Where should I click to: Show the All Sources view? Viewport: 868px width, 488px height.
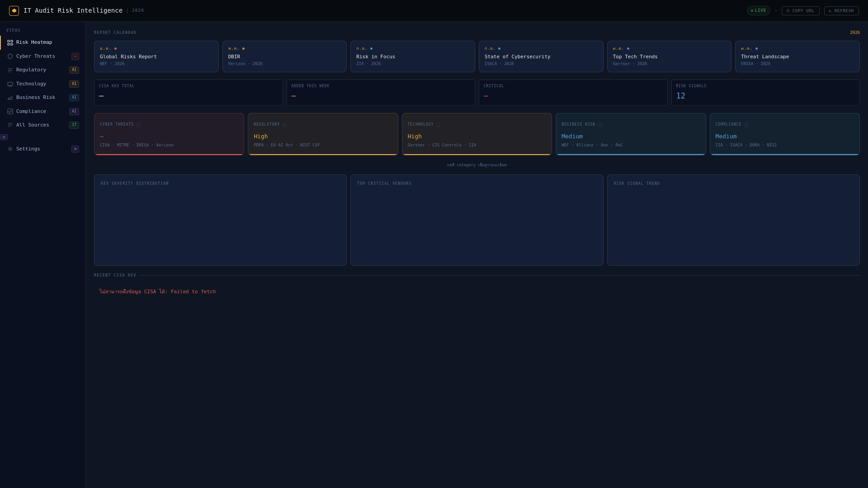tap(43, 125)
